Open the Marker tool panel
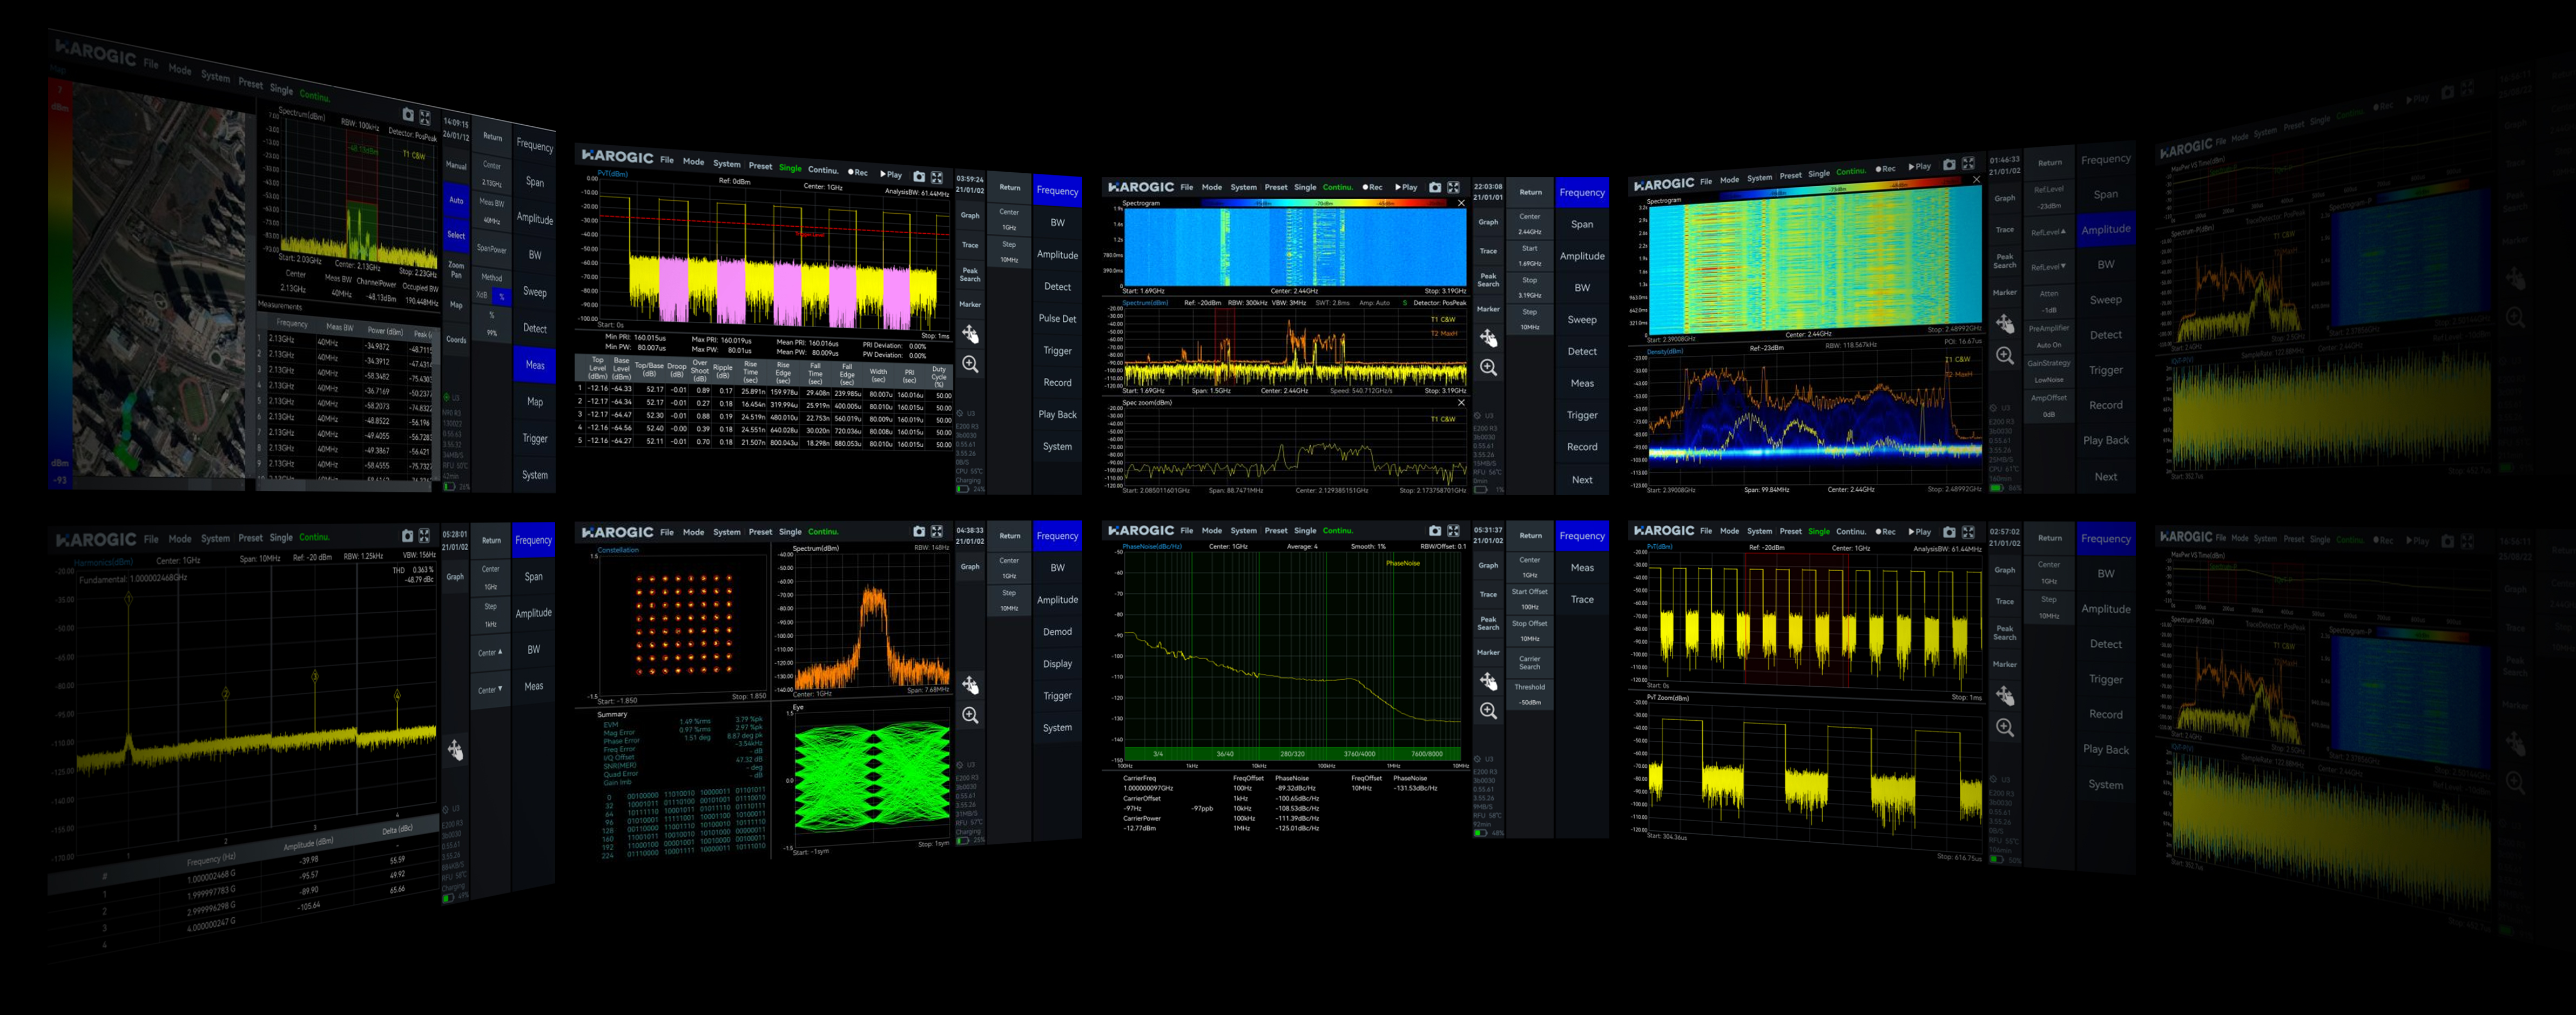This screenshot has height=1015, width=2576. tap(1489, 310)
